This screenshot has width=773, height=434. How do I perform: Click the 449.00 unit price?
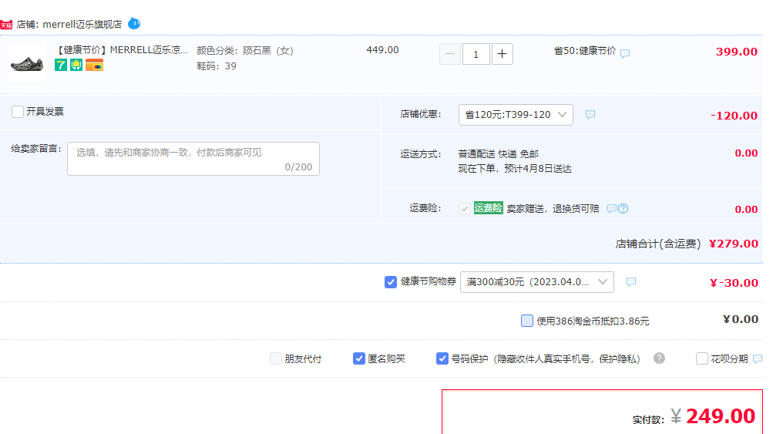coord(382,50)
